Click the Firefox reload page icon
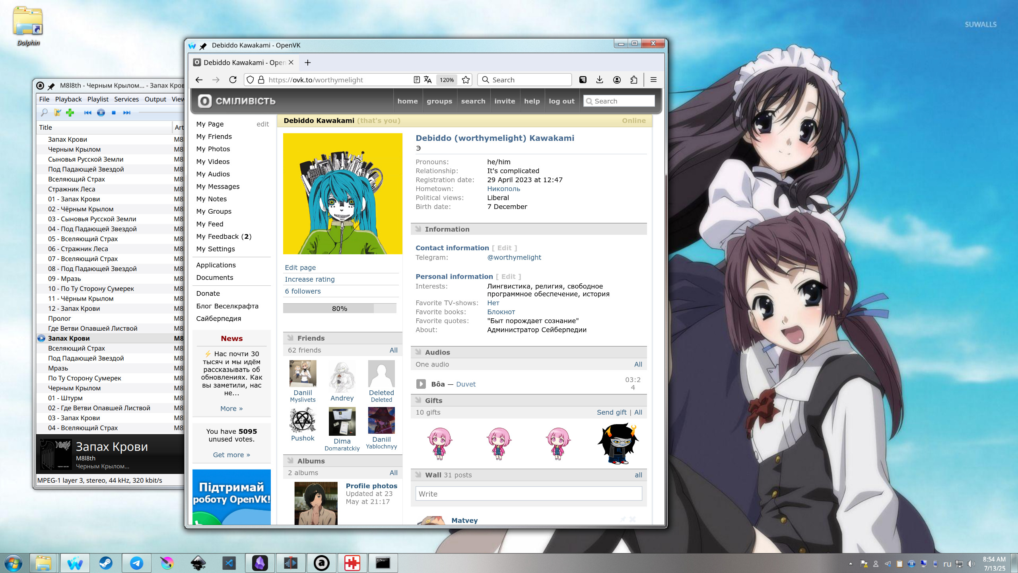 (x=233, y=80)
